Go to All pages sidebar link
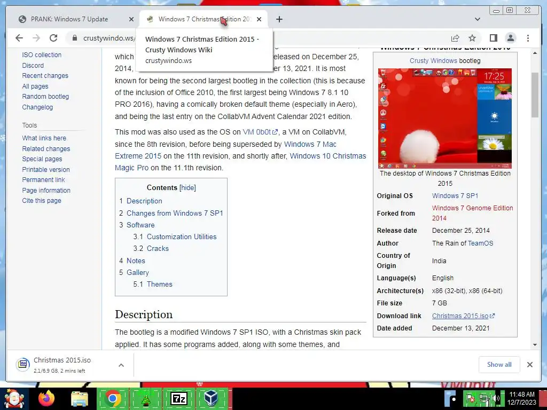 pyautogui.click(x=35, y=86)
